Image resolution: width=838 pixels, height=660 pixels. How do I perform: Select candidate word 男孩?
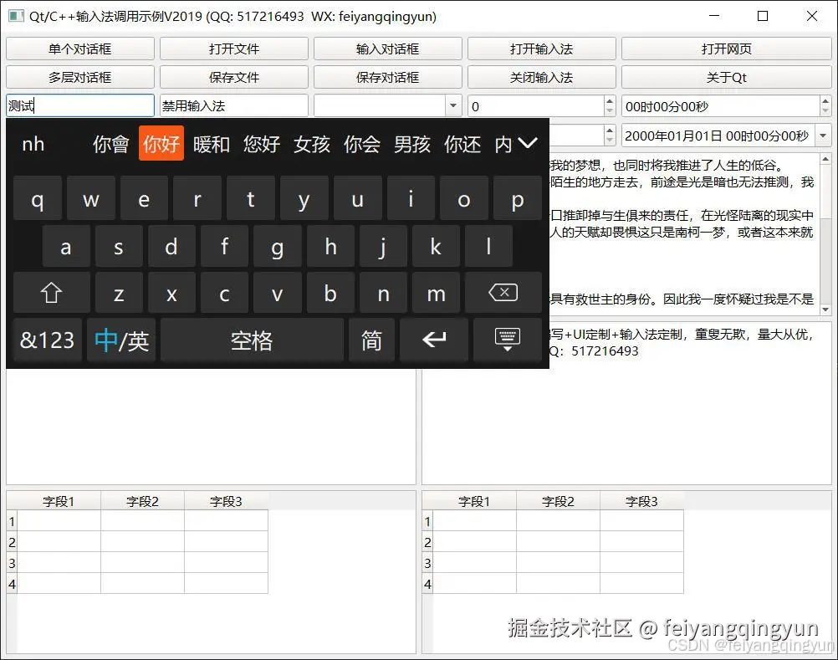[412, 144]
